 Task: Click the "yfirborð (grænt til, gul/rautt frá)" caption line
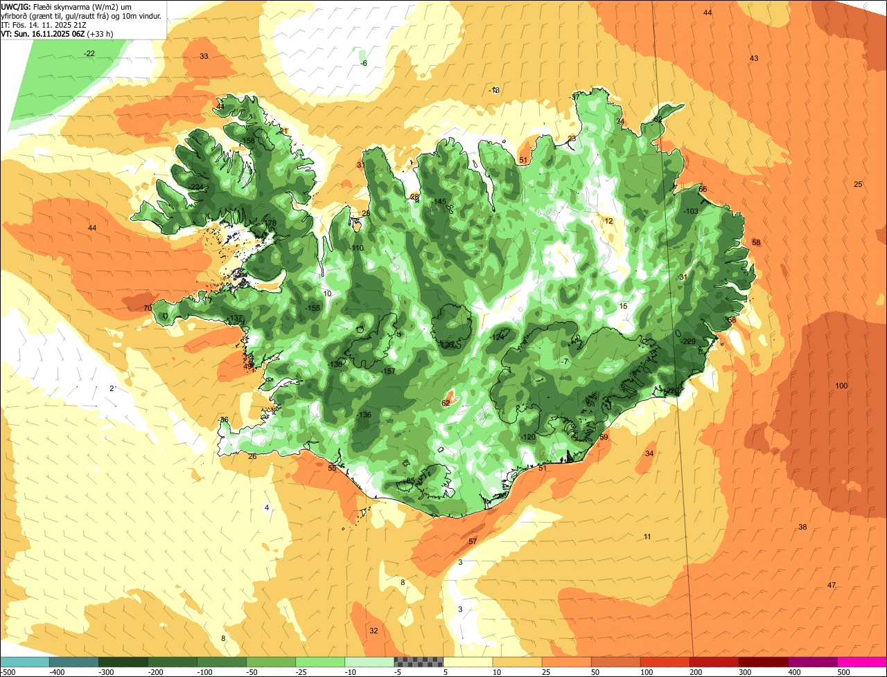click(x=55, y=15)
